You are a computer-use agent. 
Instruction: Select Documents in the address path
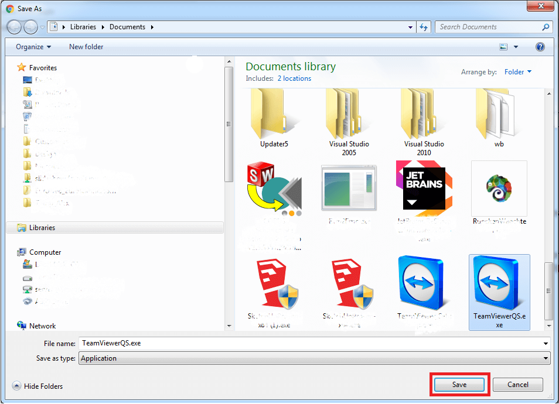click(x=127, y=27)
